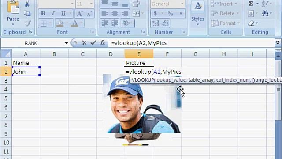Click the Paste clipboard icon

pos(13,8)
